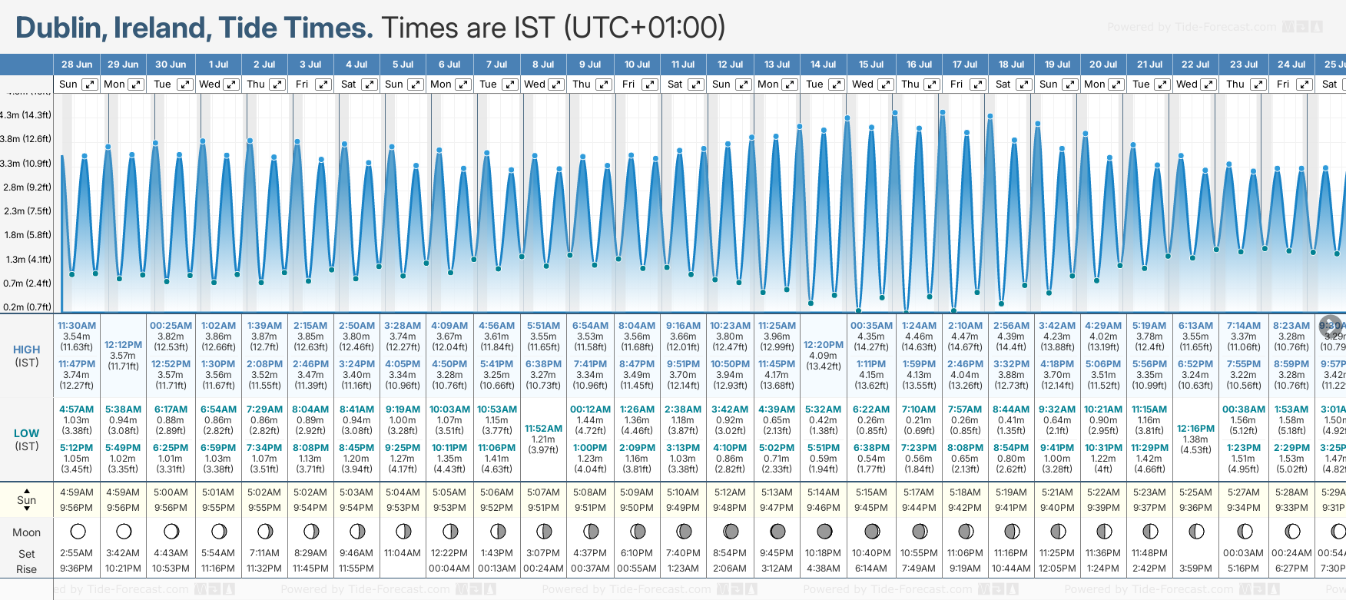
Task: Expand the Sat 11 Jul day view icon
Action: [x=696, y=85]
